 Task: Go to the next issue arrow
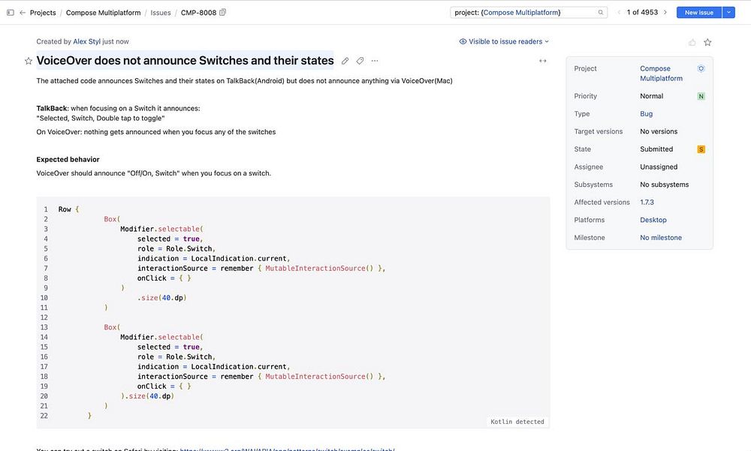click(665, 13)
